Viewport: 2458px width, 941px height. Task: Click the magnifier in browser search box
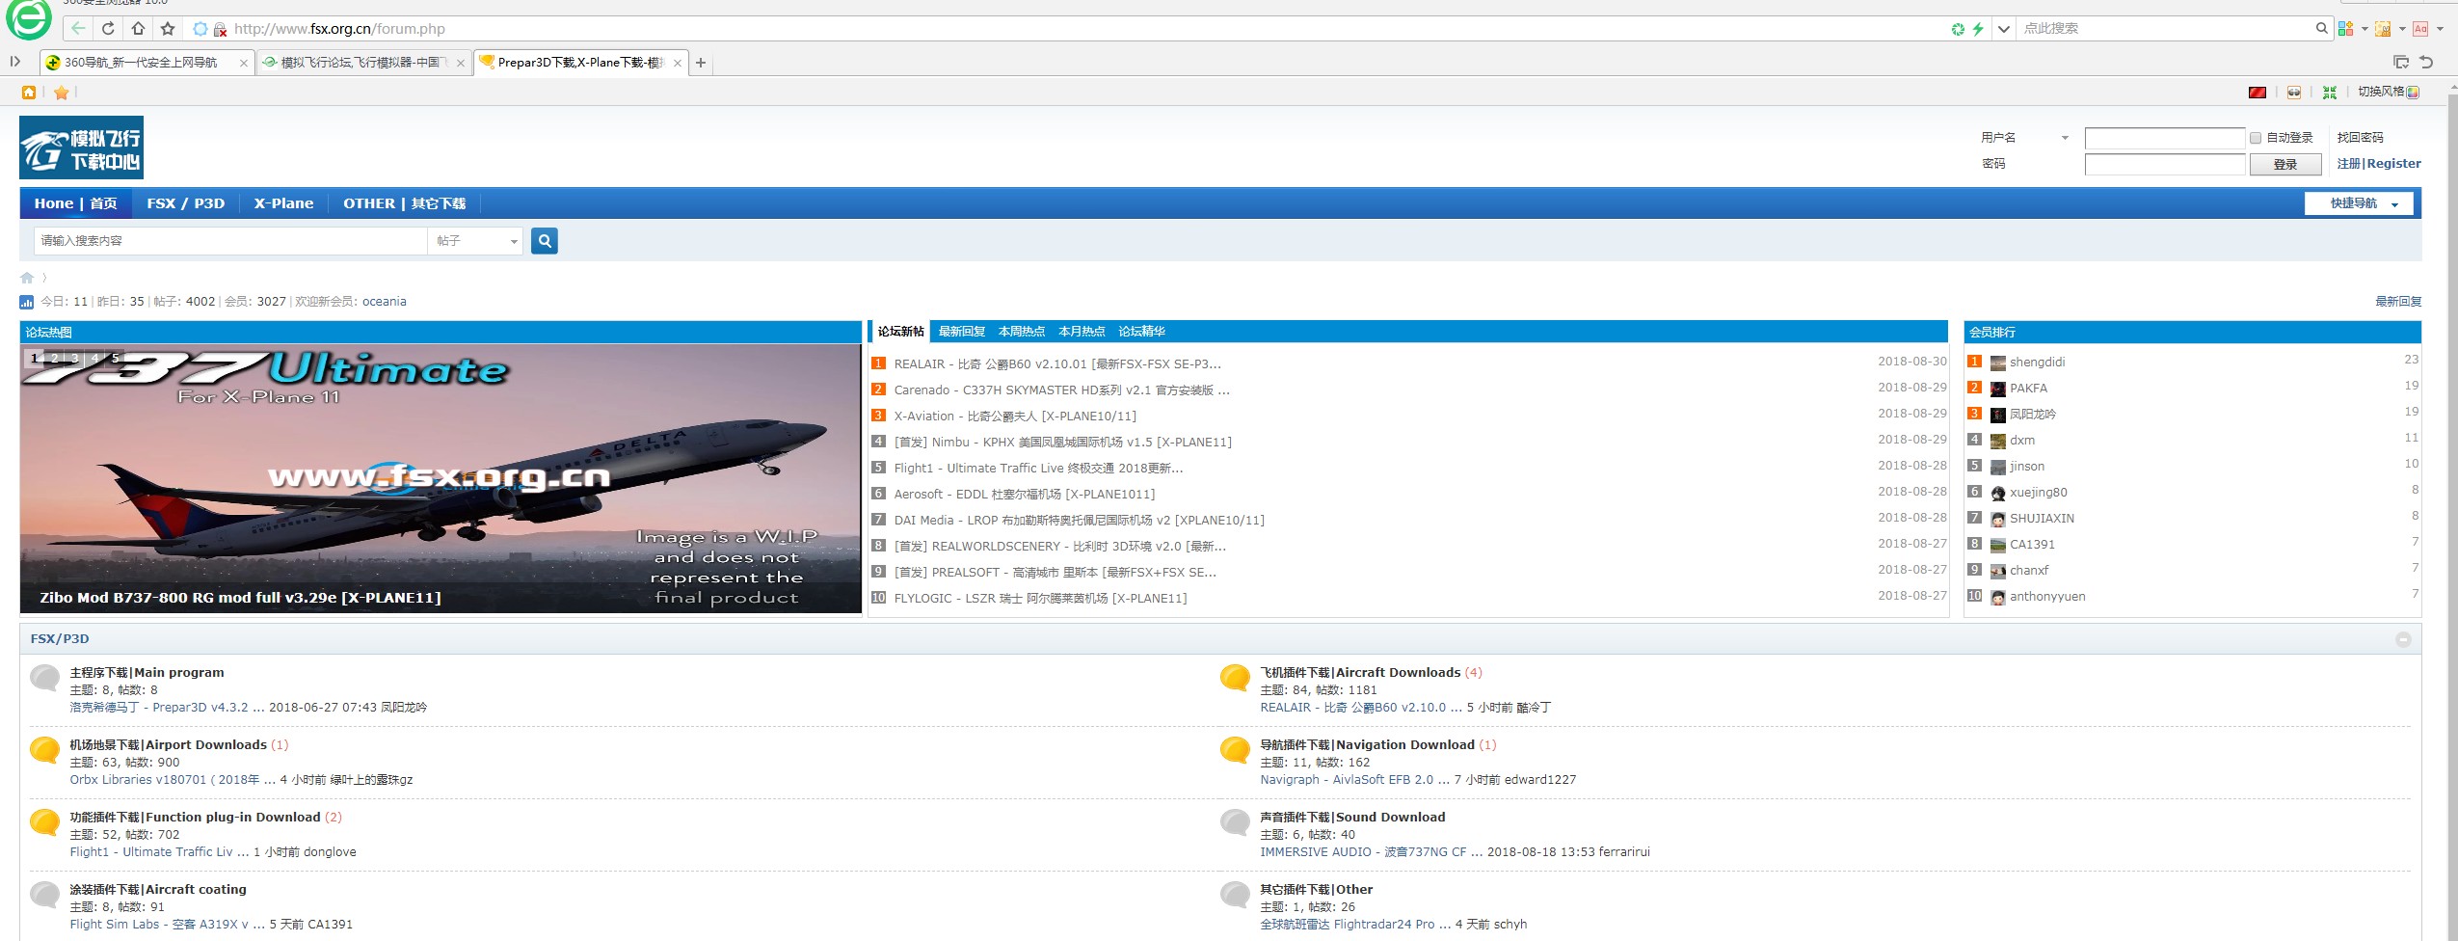click(2321, 28)
